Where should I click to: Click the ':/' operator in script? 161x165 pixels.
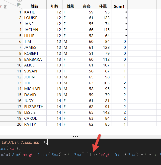click(95, 155)
